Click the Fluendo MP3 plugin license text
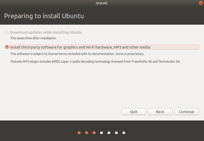The image size is (204, 141). pyautogui.click(x=95, y=62)
